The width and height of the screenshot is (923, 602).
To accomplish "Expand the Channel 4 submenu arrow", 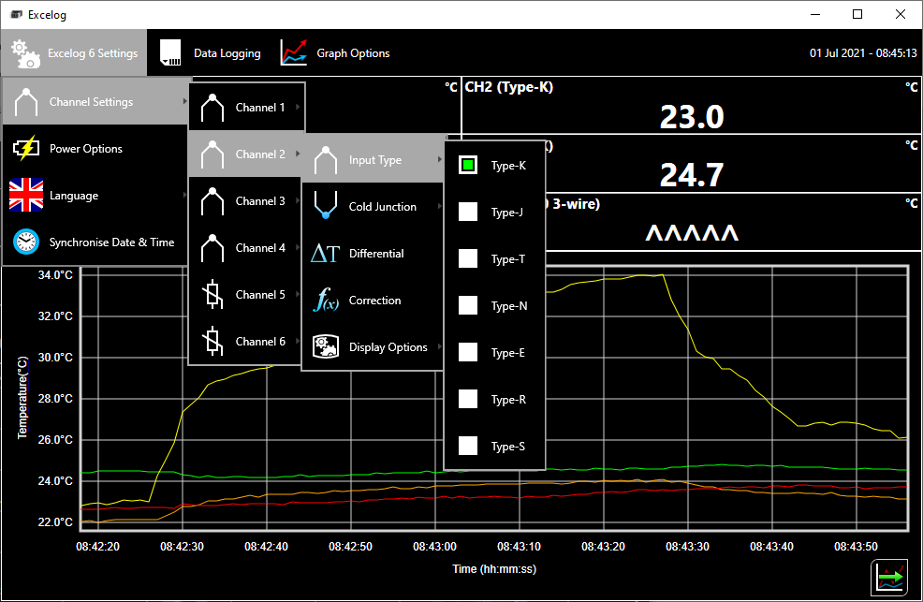I will click(298, 247).
